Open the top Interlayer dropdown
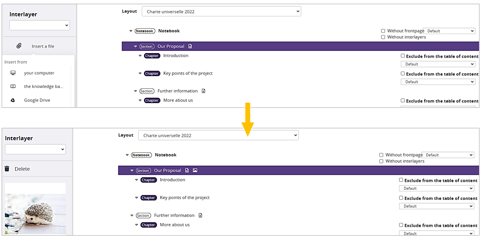The height and width of the screenshot is (239, 482). tap(40, 25)
